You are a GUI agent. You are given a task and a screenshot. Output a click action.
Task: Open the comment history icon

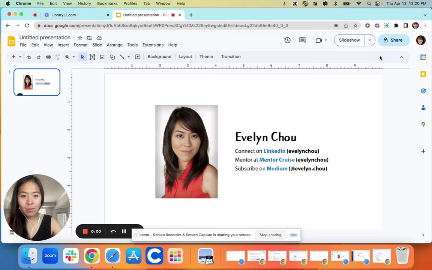[x=302, y=40]
